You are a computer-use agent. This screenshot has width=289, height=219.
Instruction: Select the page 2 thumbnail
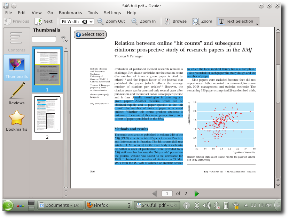[47, 114]
